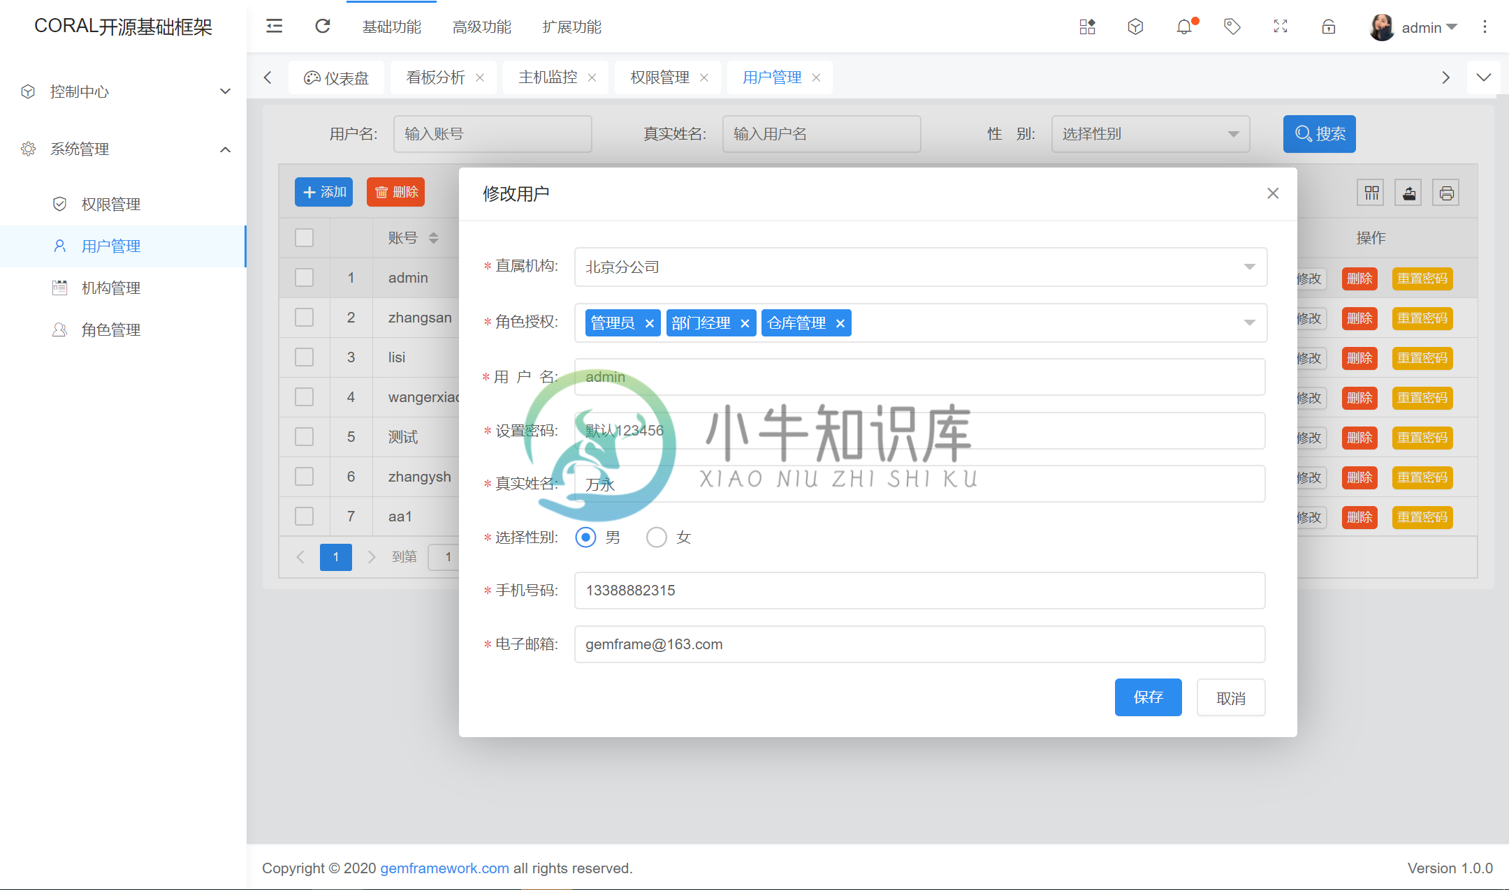
Task: Collapse the 系统管理 sidebar menu
Action: [123, 149]
